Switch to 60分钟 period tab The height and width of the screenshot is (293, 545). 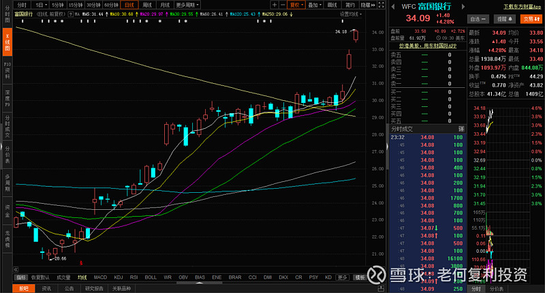point(111,5)
